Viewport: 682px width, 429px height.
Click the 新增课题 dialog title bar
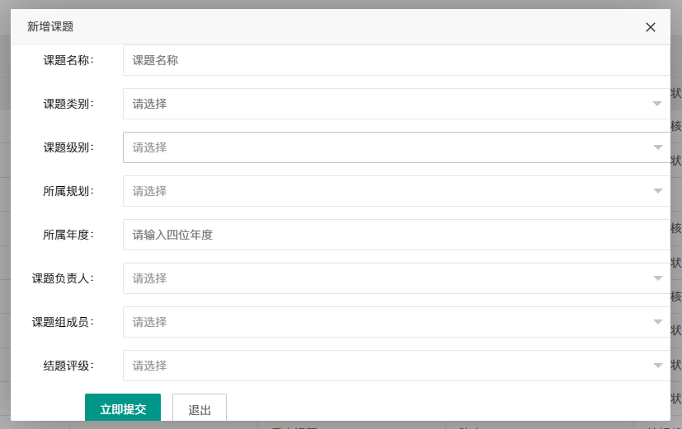tap(341, 27)
